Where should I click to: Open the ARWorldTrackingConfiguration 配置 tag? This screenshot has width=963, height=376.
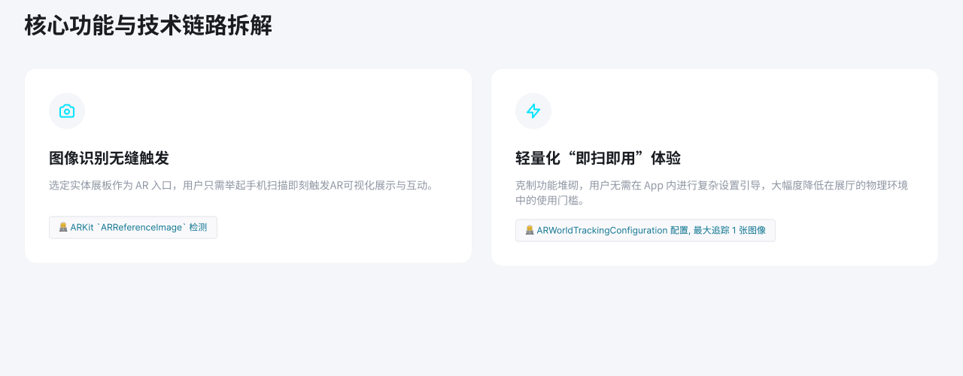(646, 231)
